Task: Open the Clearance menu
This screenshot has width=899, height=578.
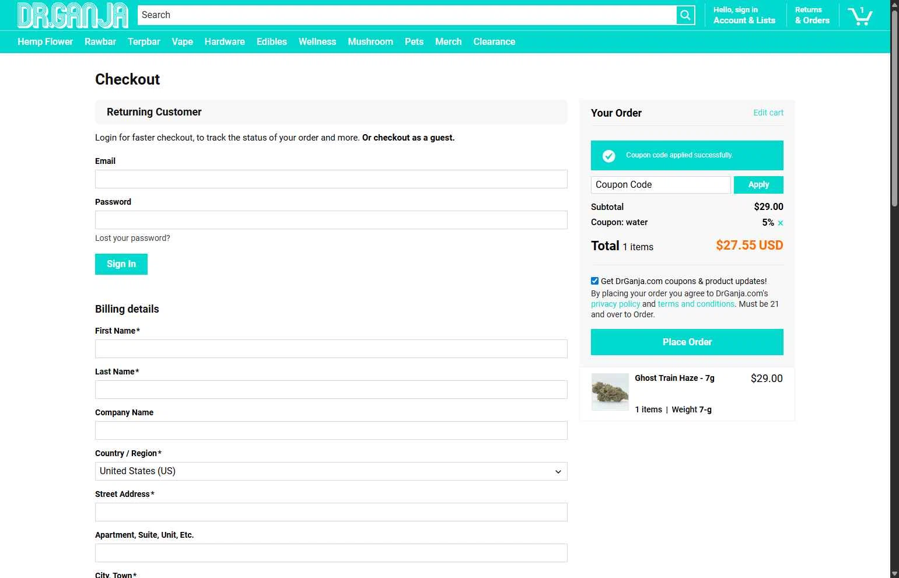Action: tap(494, 42)
